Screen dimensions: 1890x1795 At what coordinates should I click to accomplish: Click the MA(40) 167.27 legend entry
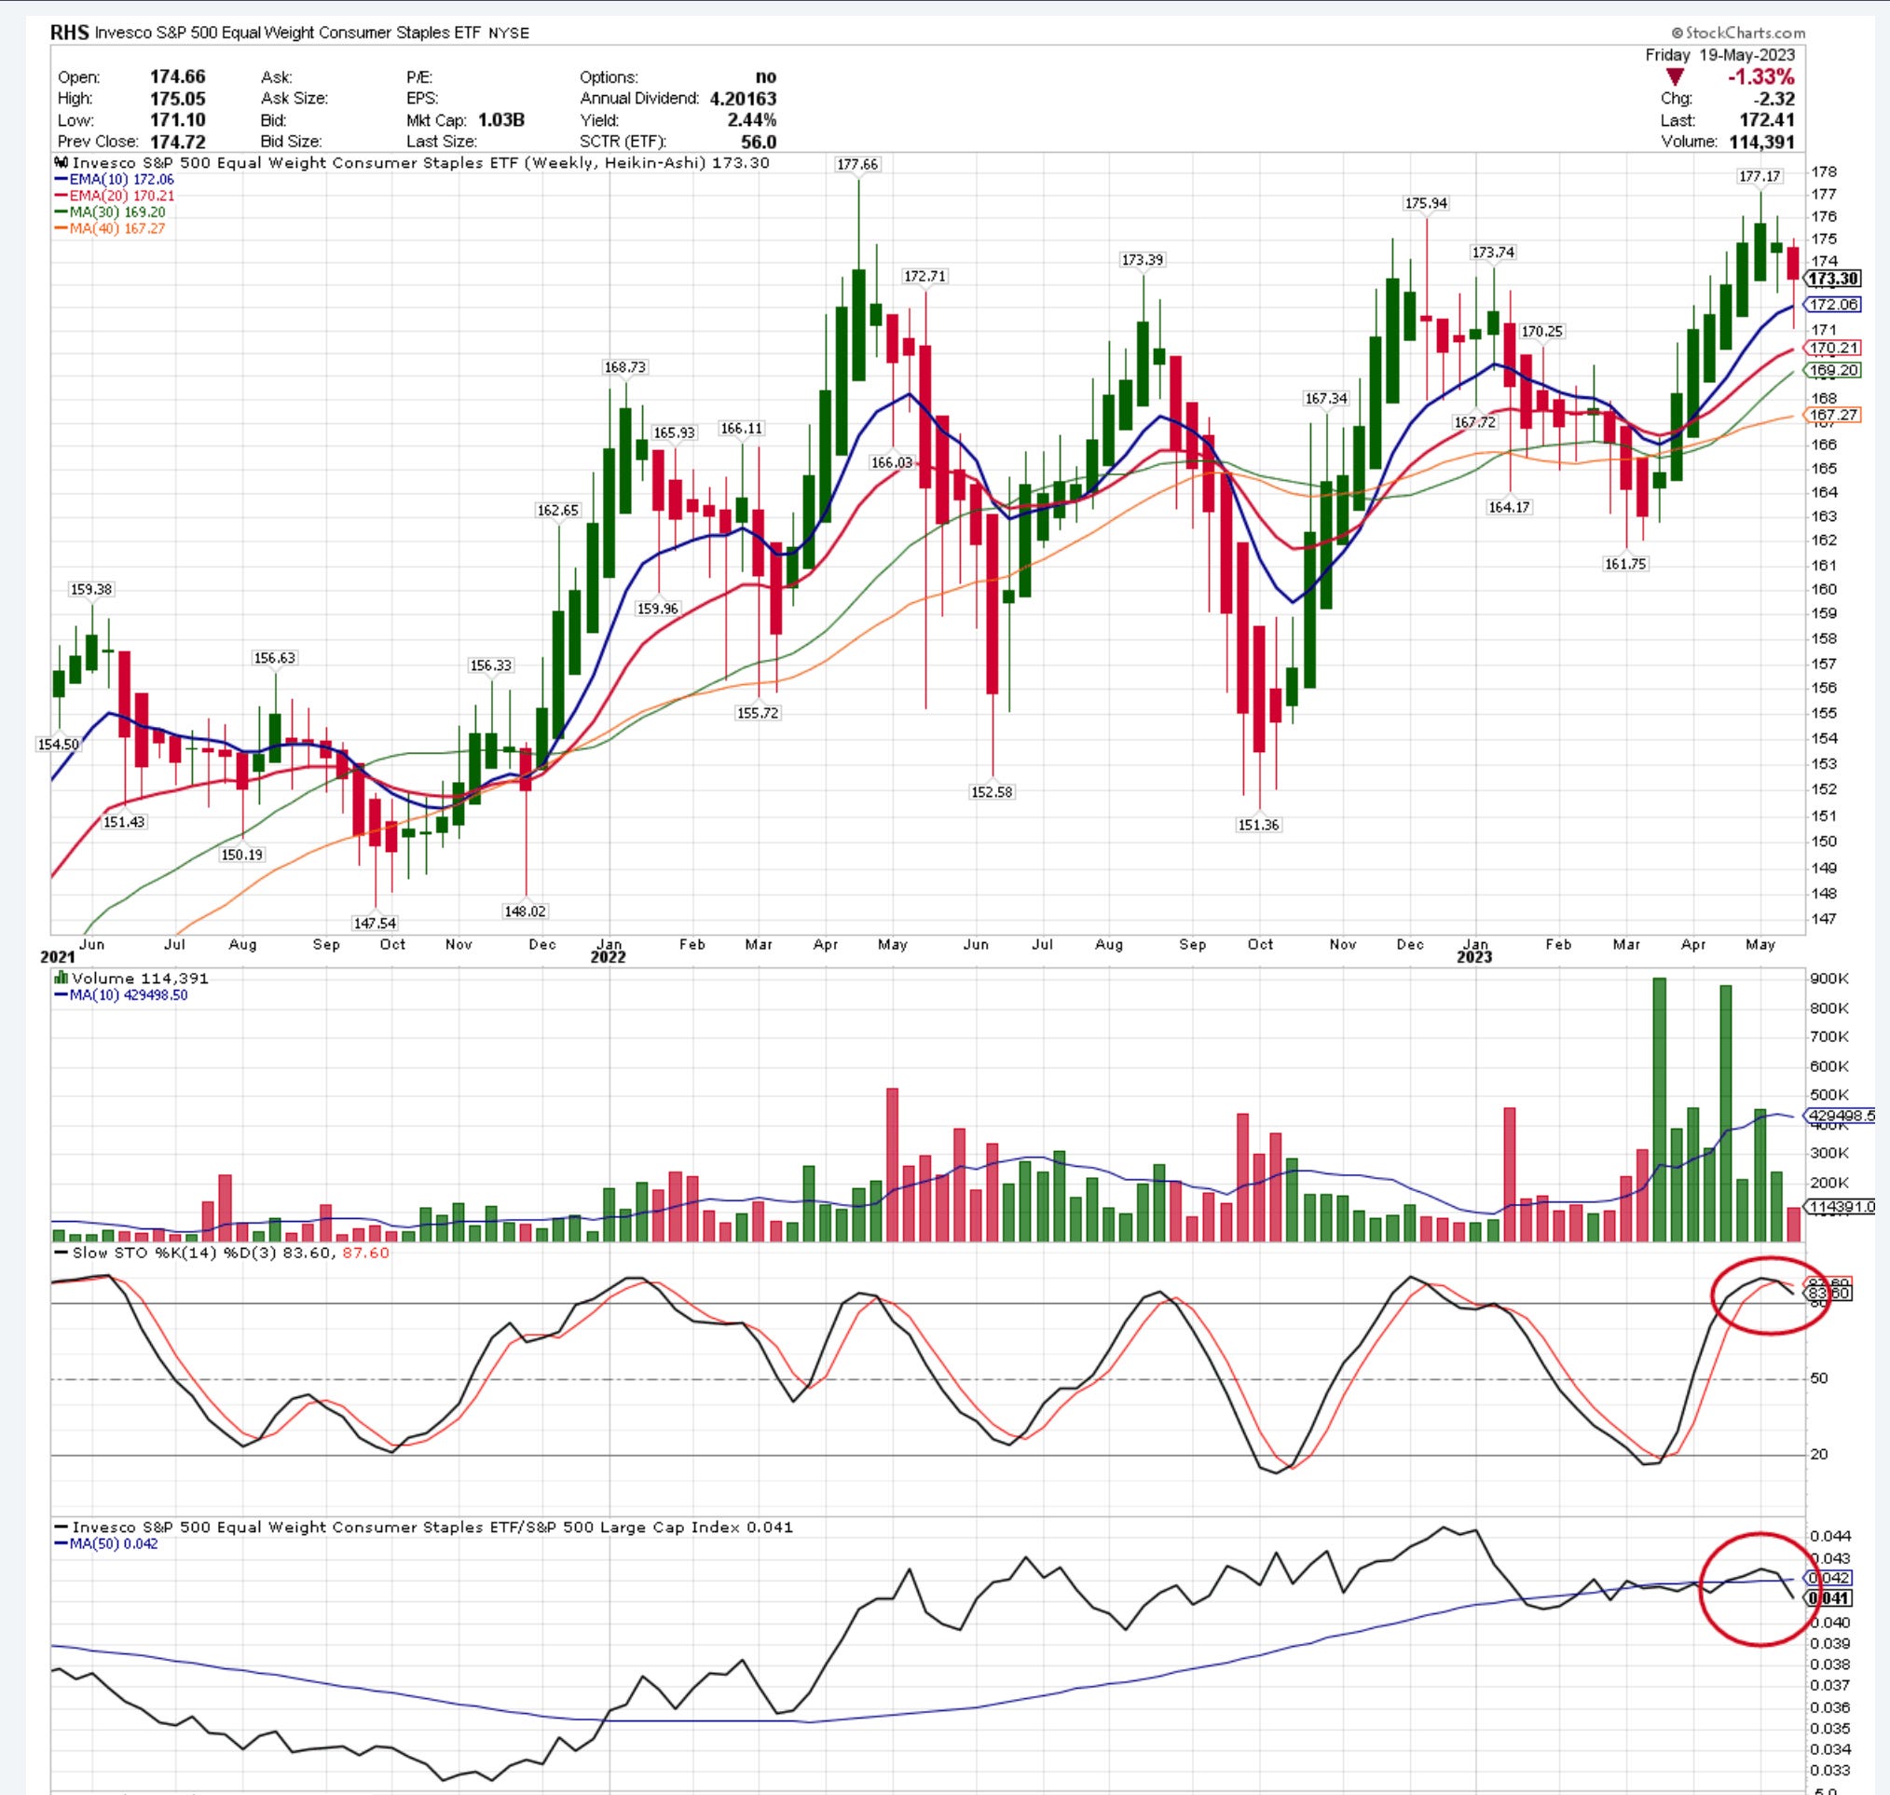[110, 227]
